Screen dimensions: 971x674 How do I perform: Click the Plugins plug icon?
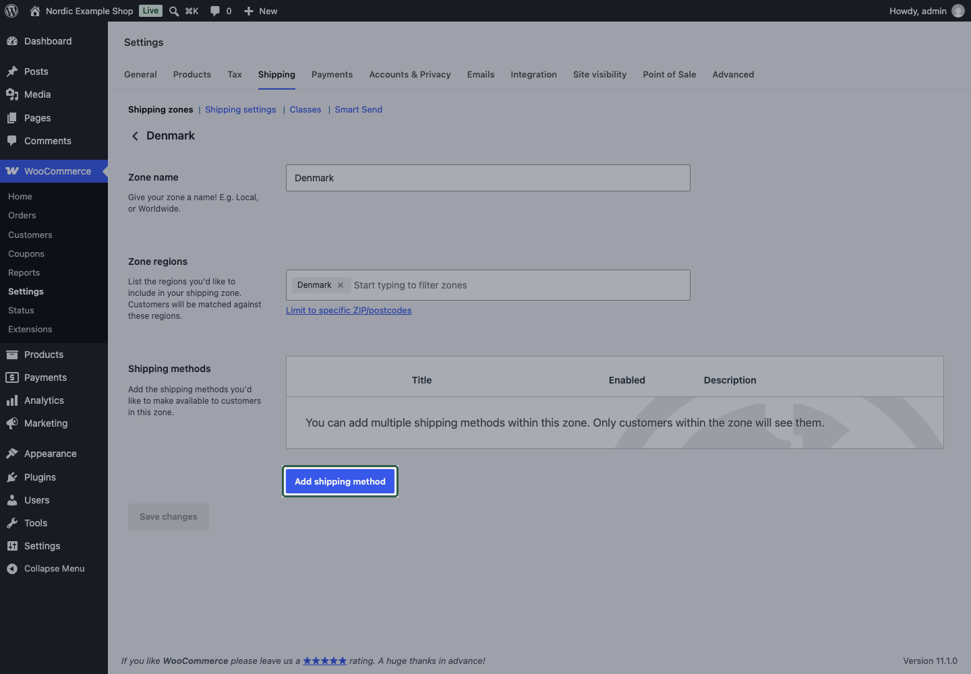click(12, 477)
